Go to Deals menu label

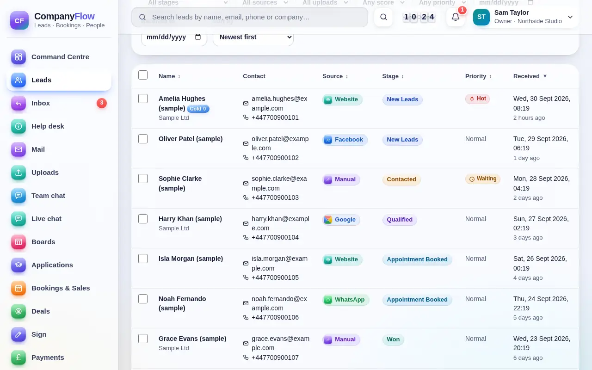coord(41,311)
